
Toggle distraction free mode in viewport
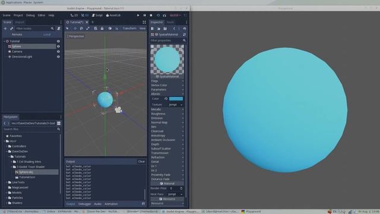click(144, 22)
